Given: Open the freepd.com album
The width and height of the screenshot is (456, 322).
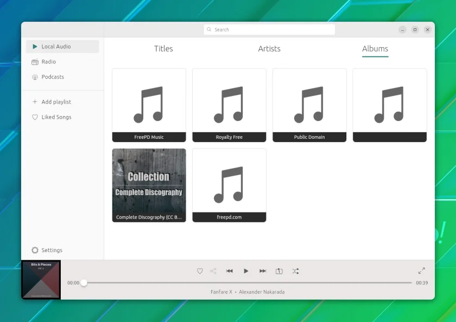Looking at the screenshot, I should [x=229, y=185].
